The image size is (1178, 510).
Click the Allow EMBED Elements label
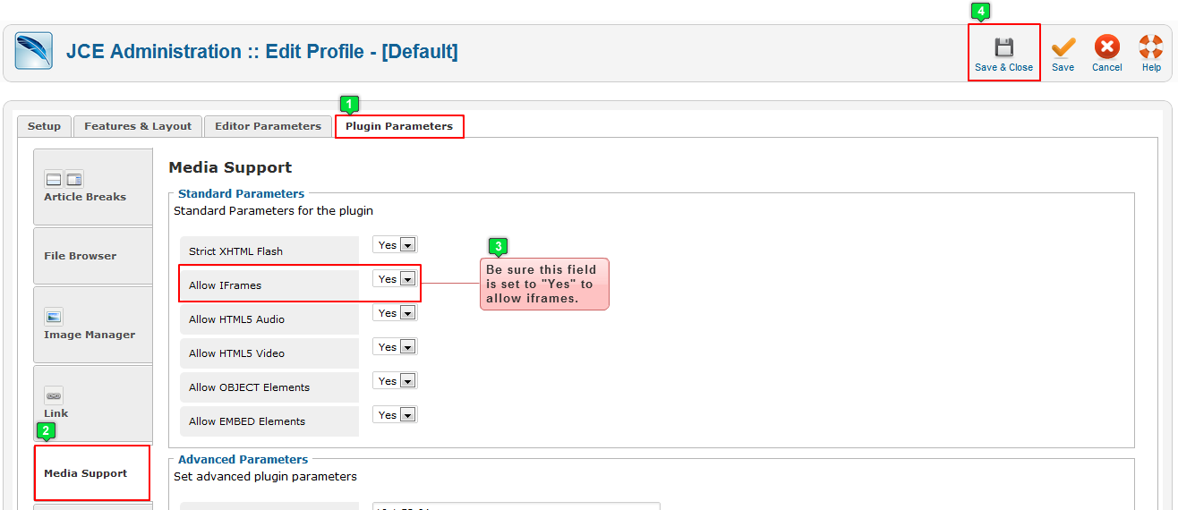click(x=247, y=421)
